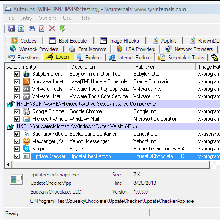Click the large updatecheckerapp.exe details icon
This screenshot has width=220, height=220.
tap(16, 179)
